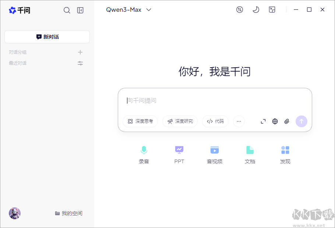The height and width of the screenshot is (228, 335).
Task: Click the expand-to-fullscreen icon in input box
Action: coord(263,121)
